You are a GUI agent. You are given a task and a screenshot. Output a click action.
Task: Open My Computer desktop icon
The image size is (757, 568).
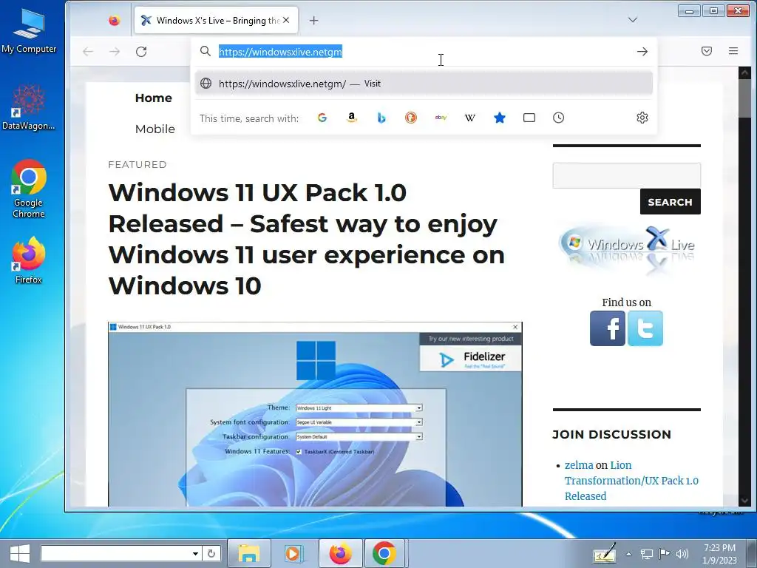tap(29, 30)
